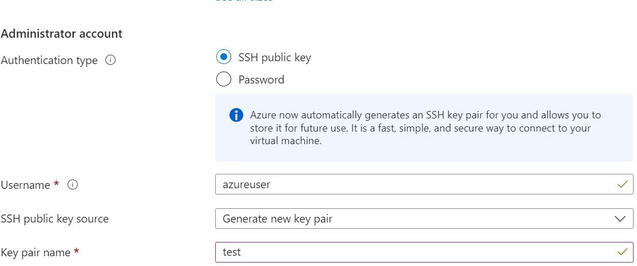Open the Generate new key pair dropdown
Image resolution: width=637 pixels, height=266 pixels.
pyautogui.click(x=424, y=219)
